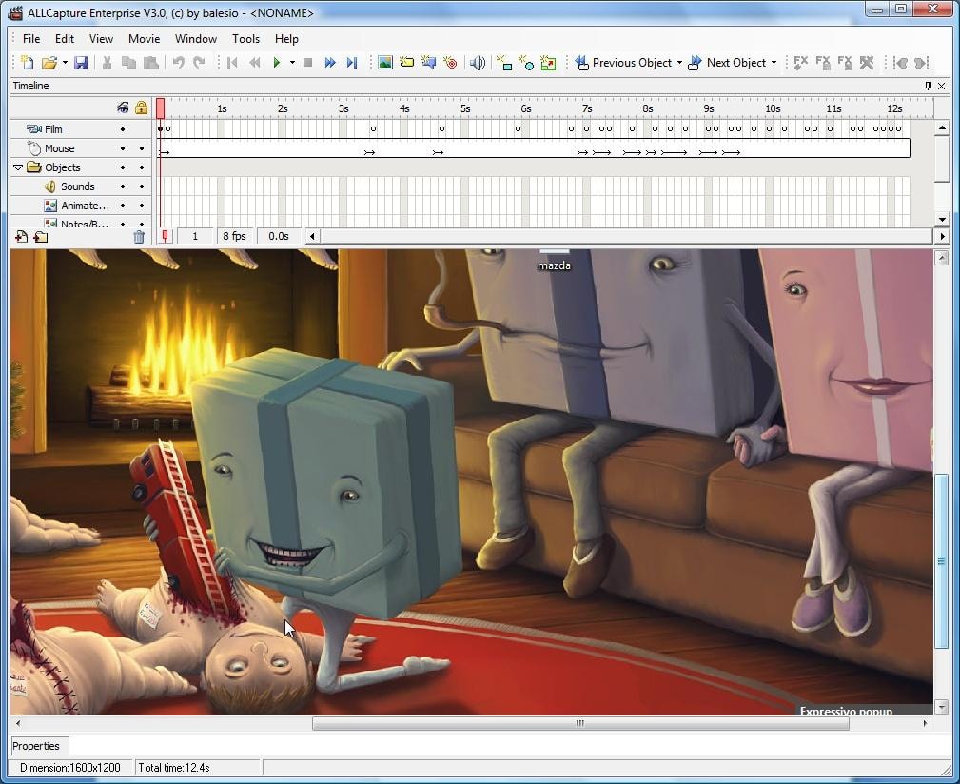Open the Movie menu
The height and width of the screenshot is (784, 960).
[144, 39]
